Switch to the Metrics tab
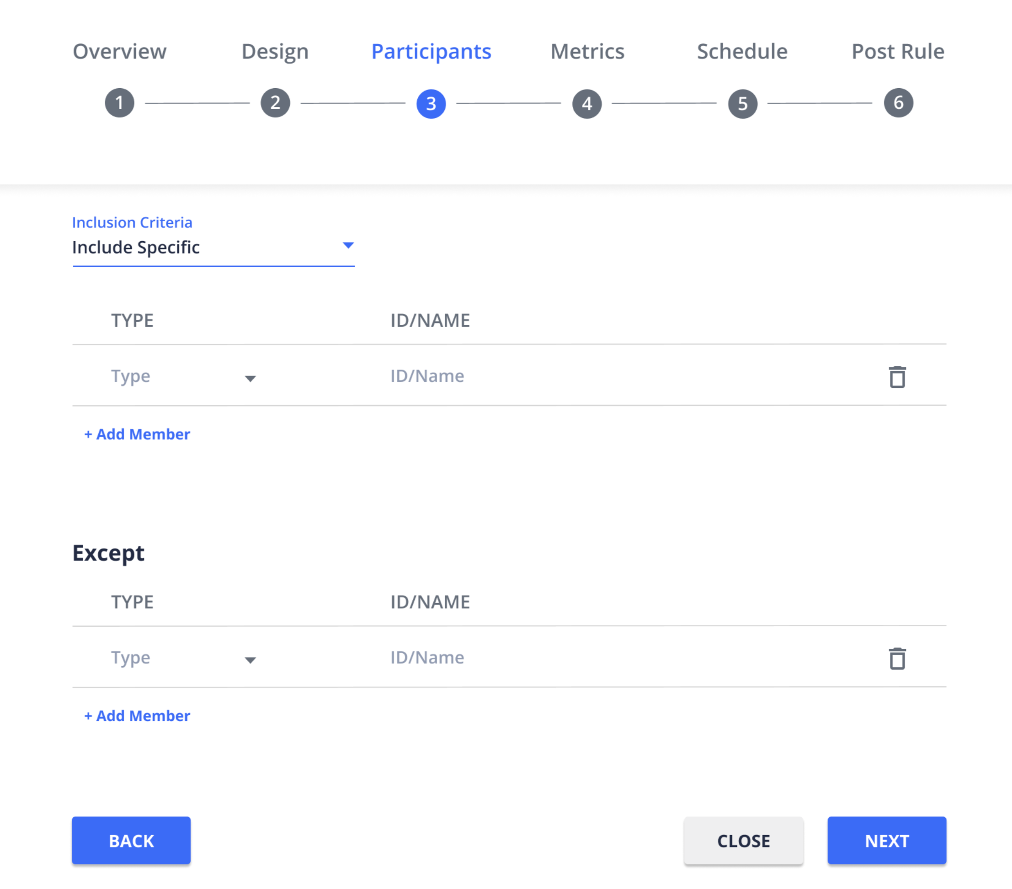The image size is (1012, 889). 587,52
